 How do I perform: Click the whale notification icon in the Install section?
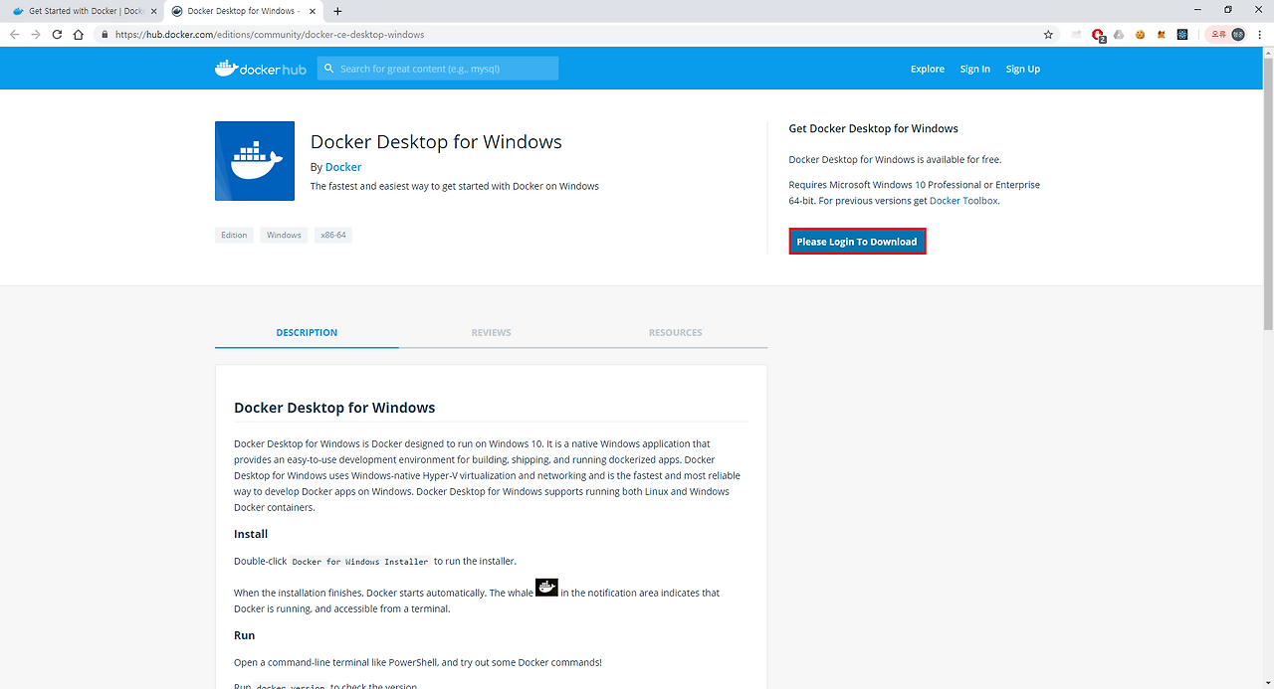(546, 587)
